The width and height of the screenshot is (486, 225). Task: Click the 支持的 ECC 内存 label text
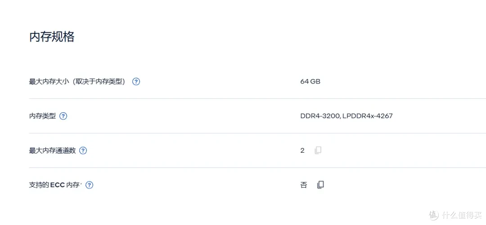tap(54, 185)
